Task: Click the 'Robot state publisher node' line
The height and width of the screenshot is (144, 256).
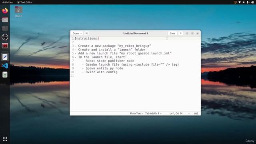Action: [x=108, y=61]
